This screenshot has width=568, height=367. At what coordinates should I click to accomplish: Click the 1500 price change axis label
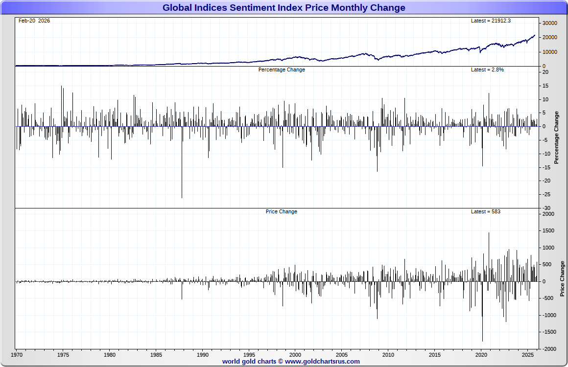[x=548, y=231]
